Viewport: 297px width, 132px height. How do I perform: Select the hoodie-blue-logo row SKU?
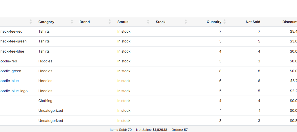(14, 91)
